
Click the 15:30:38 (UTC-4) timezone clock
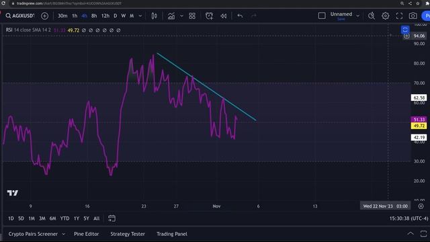pyautogui.click(x=408, y=218)
